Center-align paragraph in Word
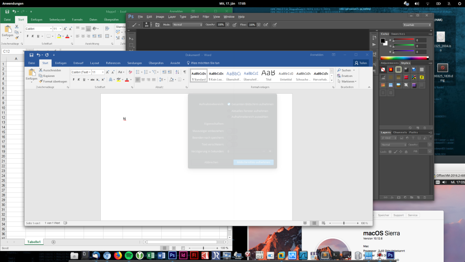 [x=143, y=80]
